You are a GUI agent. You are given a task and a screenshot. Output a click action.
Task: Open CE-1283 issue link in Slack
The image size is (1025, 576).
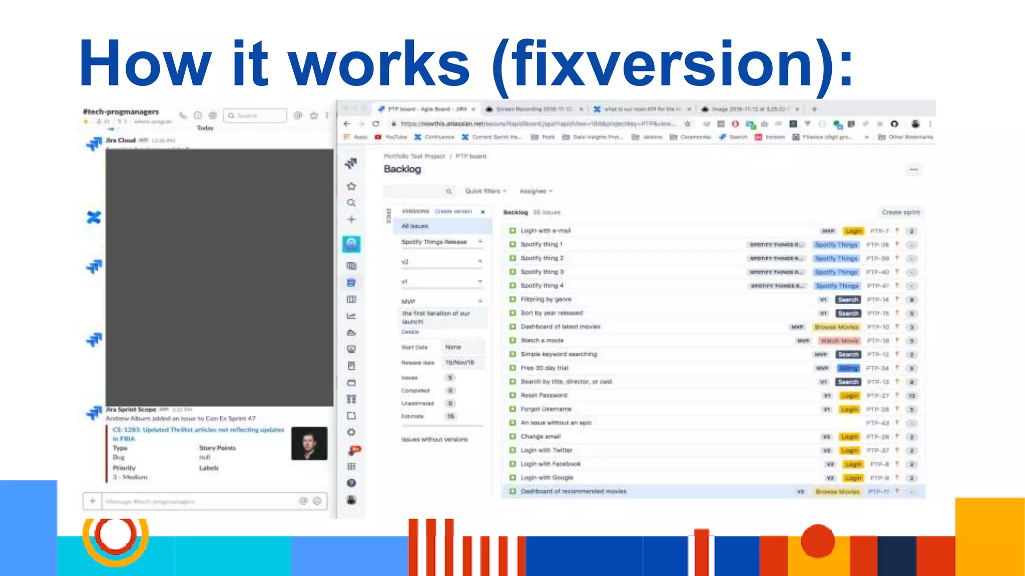point(198,434)
